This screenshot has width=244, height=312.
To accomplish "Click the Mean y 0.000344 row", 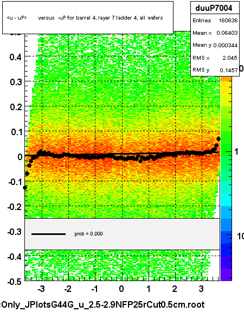I will [x=215, y=45].
